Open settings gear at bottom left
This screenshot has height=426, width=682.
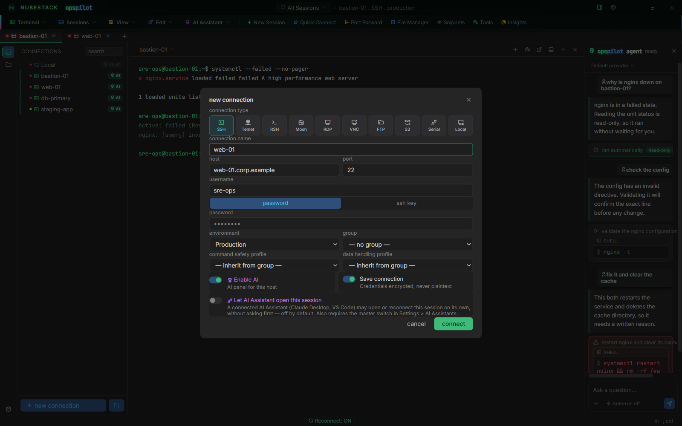(9, 409)
